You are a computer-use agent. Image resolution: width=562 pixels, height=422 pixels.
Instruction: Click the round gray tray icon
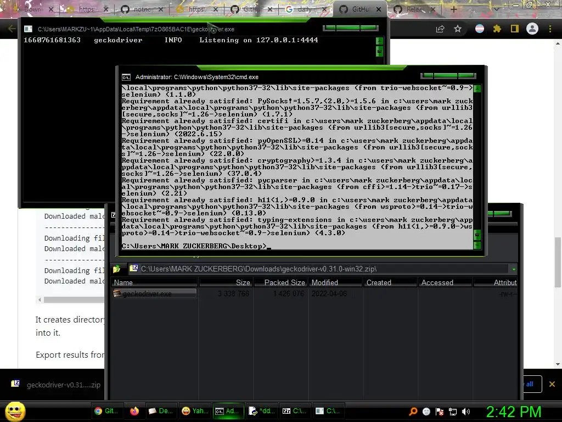tap(426, 412)
